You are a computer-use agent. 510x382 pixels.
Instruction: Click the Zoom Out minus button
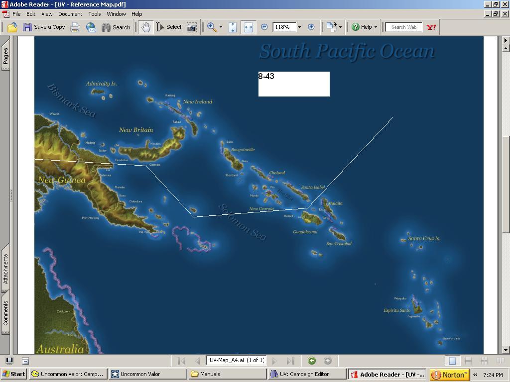click(264, 27)
